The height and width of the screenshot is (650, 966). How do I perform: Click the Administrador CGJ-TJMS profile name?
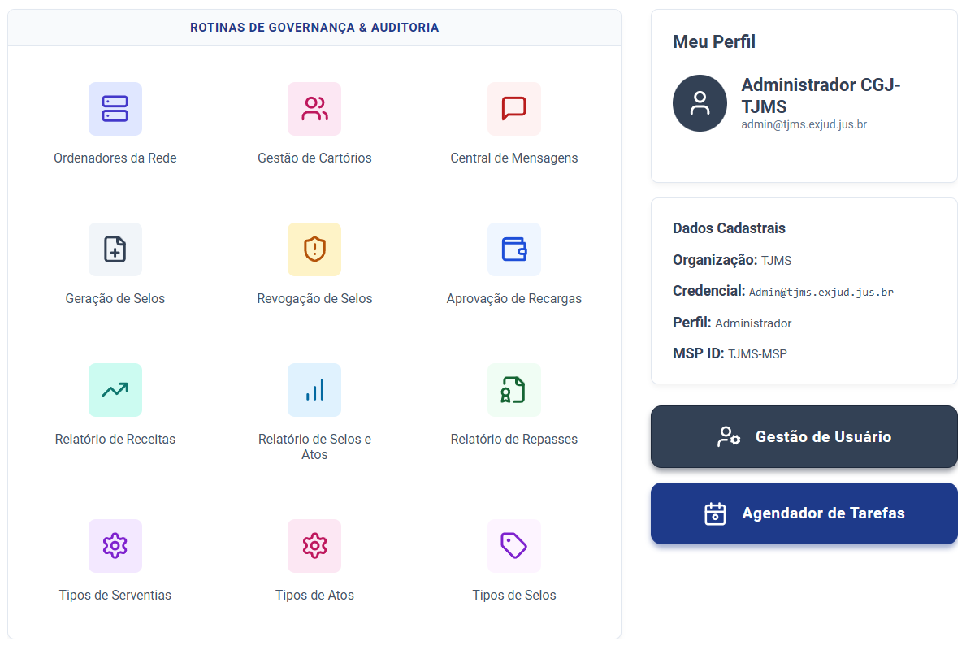[x=821, y=96]
